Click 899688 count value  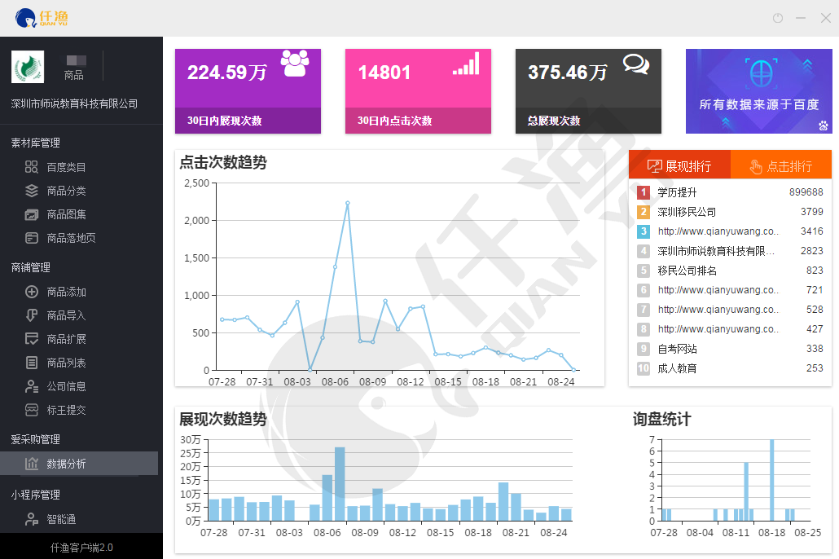pyautogui.click(x=806, y=192)
